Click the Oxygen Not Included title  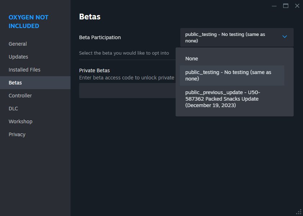pyautogui.click(x=28, y=22)
